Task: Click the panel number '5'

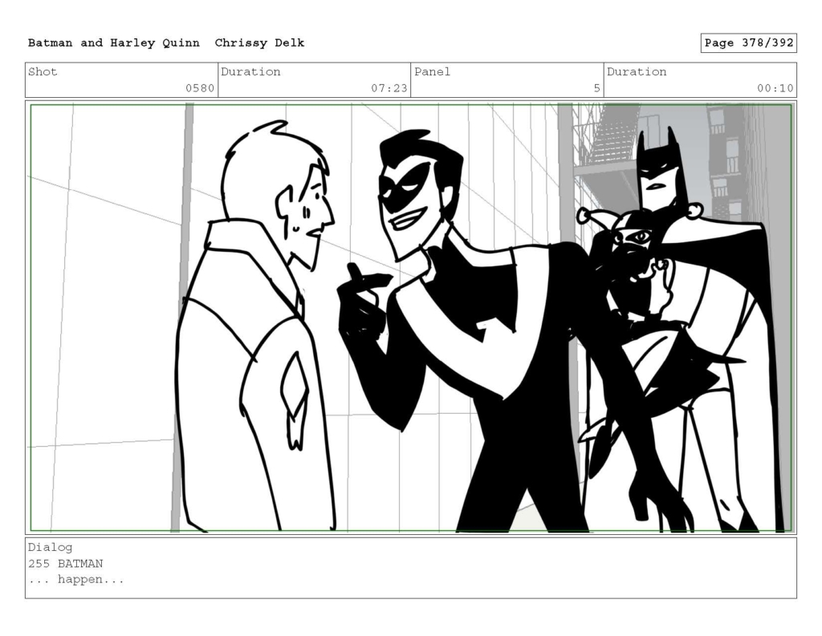Action: tap(596, 88)
